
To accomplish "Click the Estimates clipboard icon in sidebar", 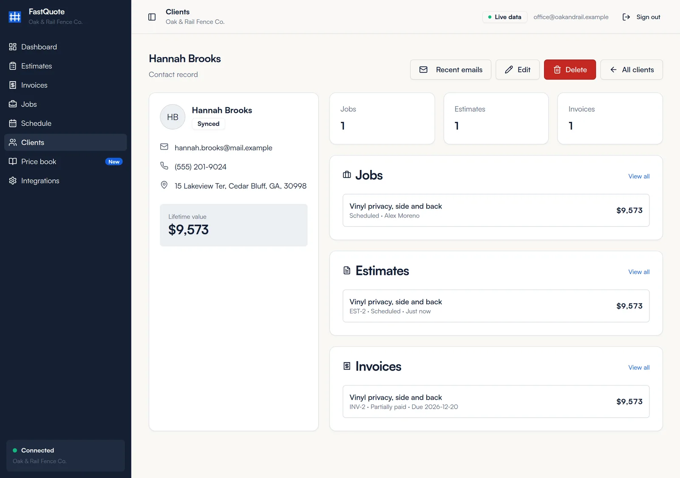I will (13, 66).
